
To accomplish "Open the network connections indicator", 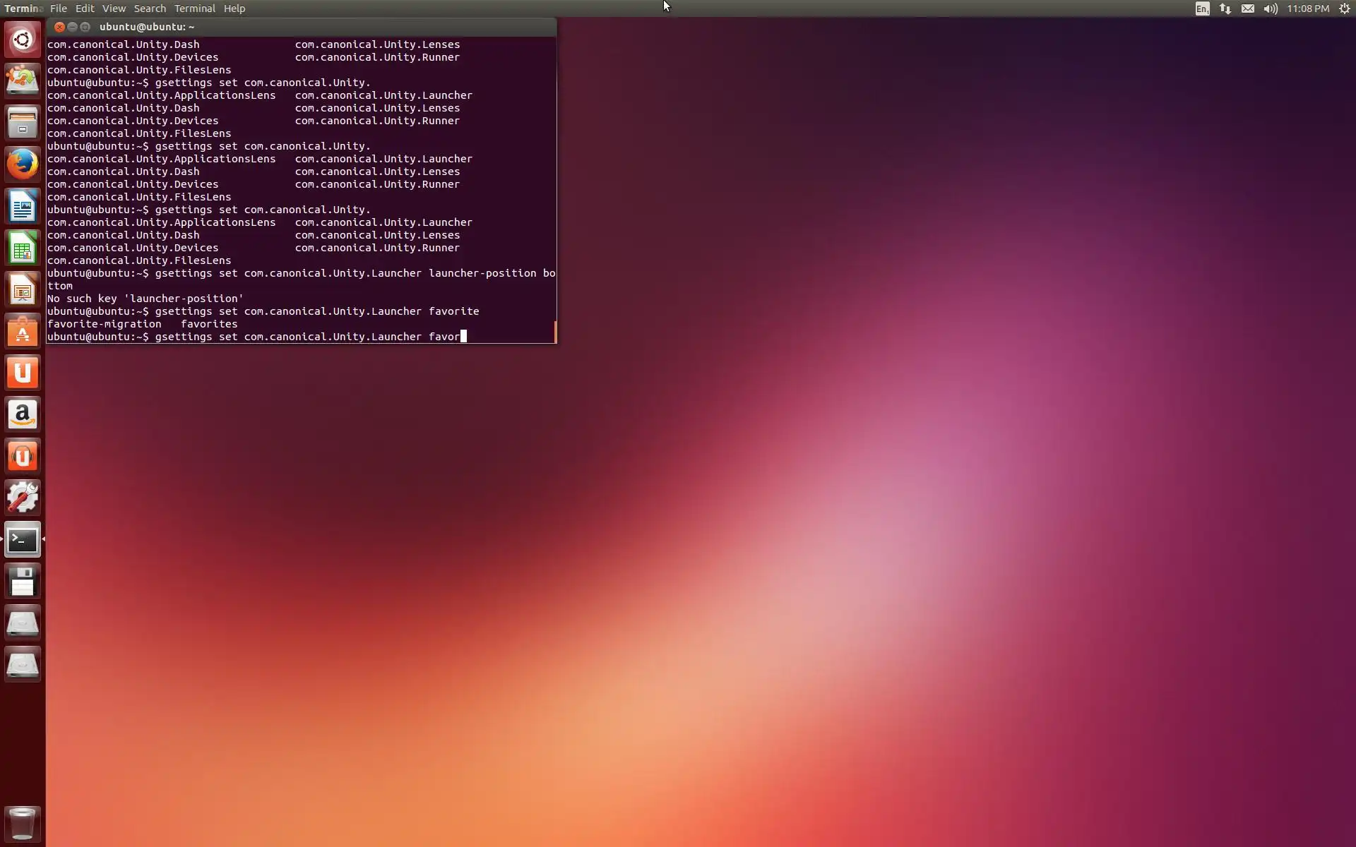I will click(1225, 8).
